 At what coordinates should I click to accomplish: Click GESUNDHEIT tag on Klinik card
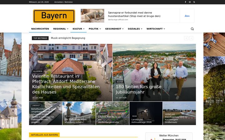point(70,116)
